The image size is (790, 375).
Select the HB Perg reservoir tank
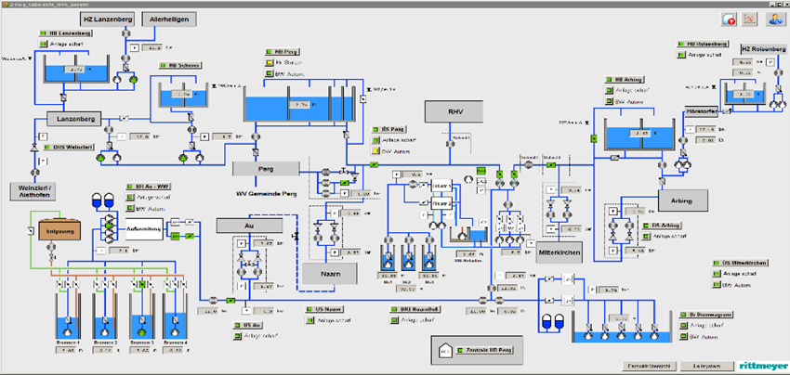(x=296, y=105)
